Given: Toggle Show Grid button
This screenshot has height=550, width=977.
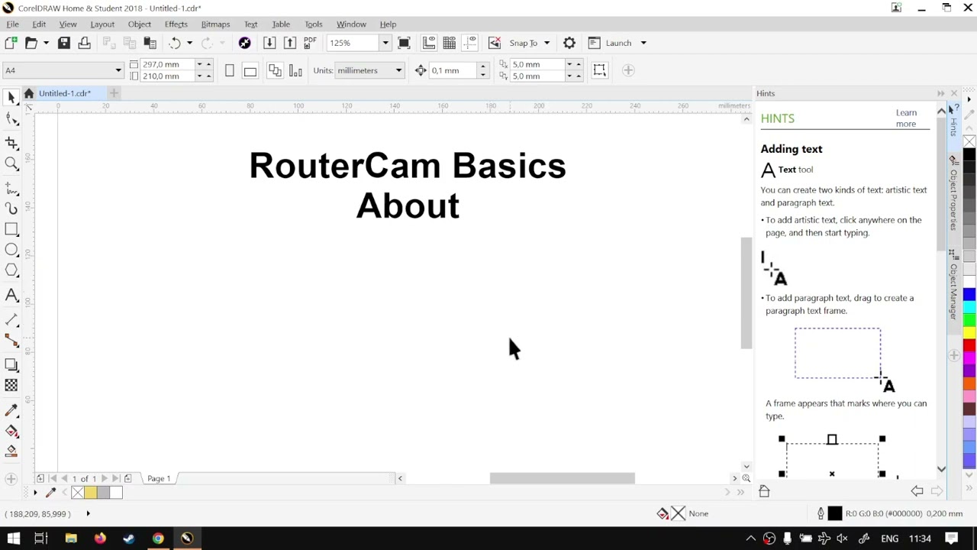Looking at the screenshot, I should pos(450,43).
